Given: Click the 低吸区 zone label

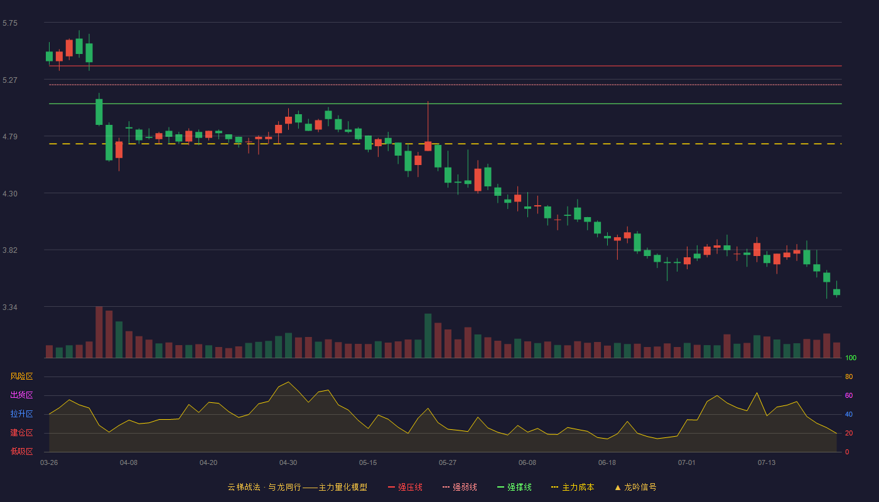Looking at the screenshot, I should (x=21, y=452).
